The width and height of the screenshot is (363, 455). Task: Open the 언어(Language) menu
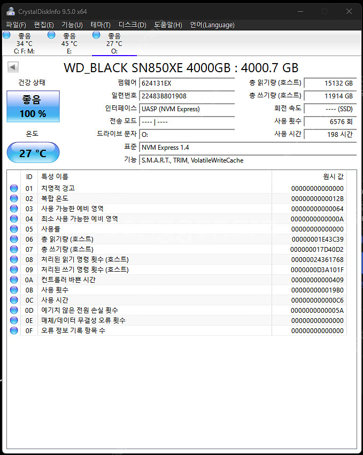click(x=212, y=25)
